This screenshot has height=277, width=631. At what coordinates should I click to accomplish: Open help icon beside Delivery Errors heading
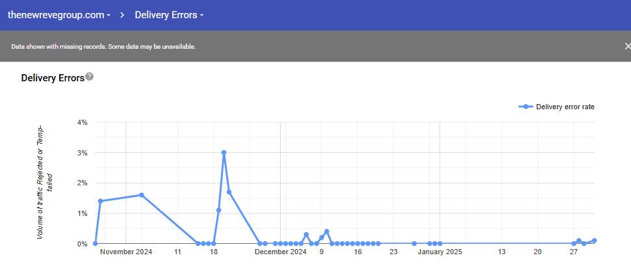pos(90,77)
